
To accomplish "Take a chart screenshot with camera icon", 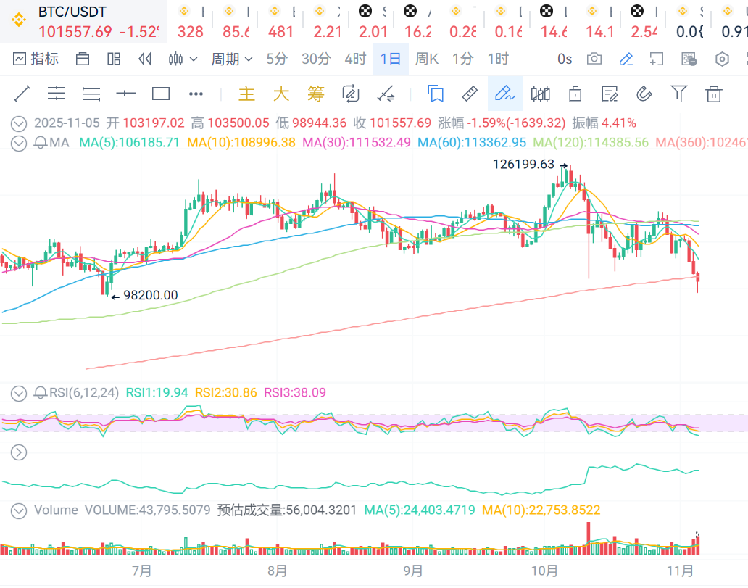I will click(x=594, y=59).
